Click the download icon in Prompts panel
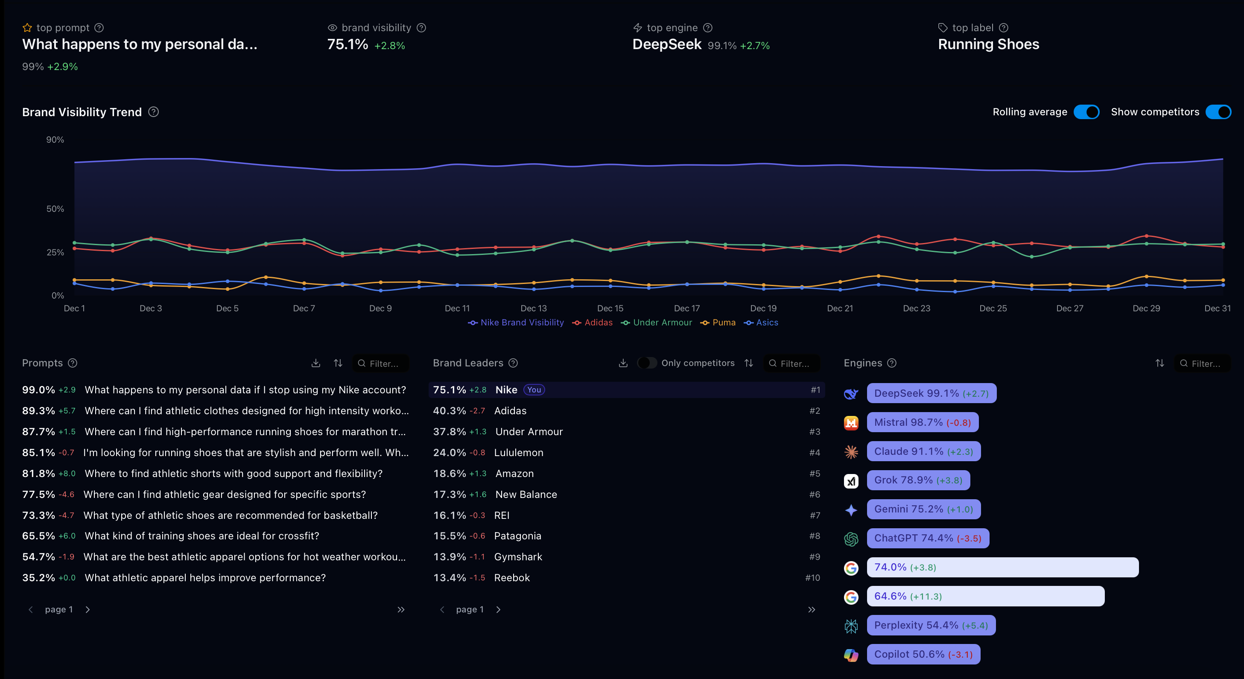Viewport: 1244px width, 679px height. [316, 363]
